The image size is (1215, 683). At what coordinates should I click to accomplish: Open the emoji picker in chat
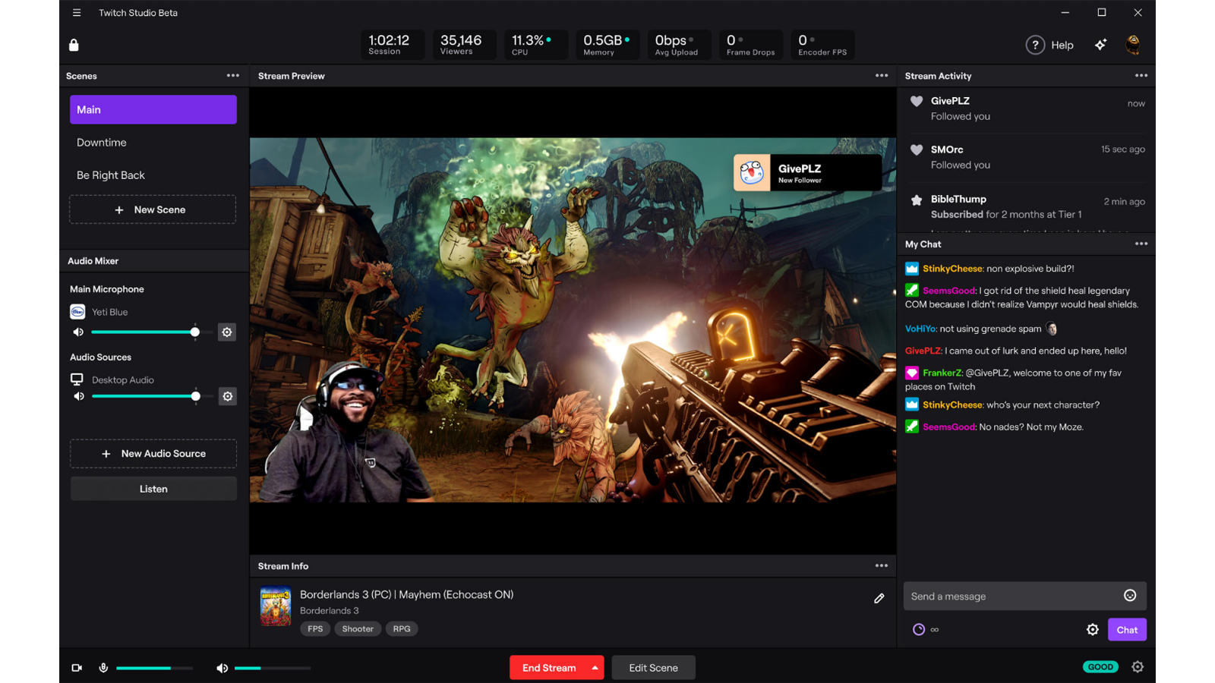pos(1130,596)
